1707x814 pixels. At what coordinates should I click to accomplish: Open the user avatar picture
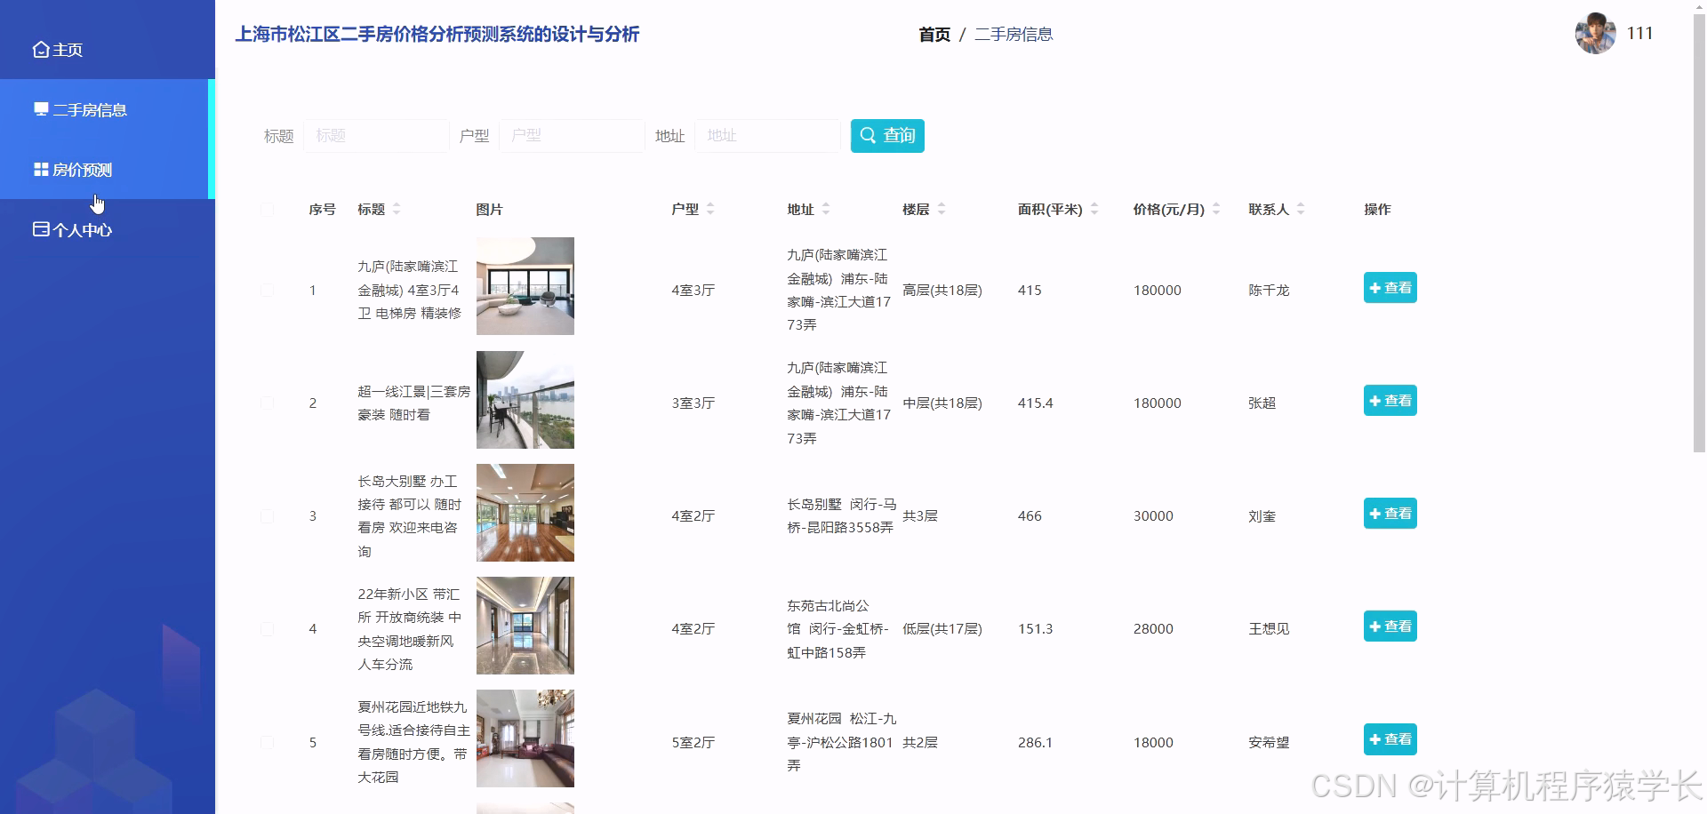[x=1594, y=35]
